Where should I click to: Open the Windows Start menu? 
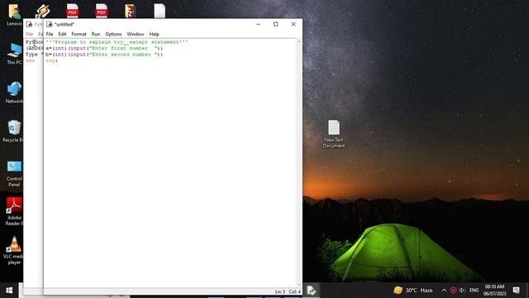[x=9, y=291]
